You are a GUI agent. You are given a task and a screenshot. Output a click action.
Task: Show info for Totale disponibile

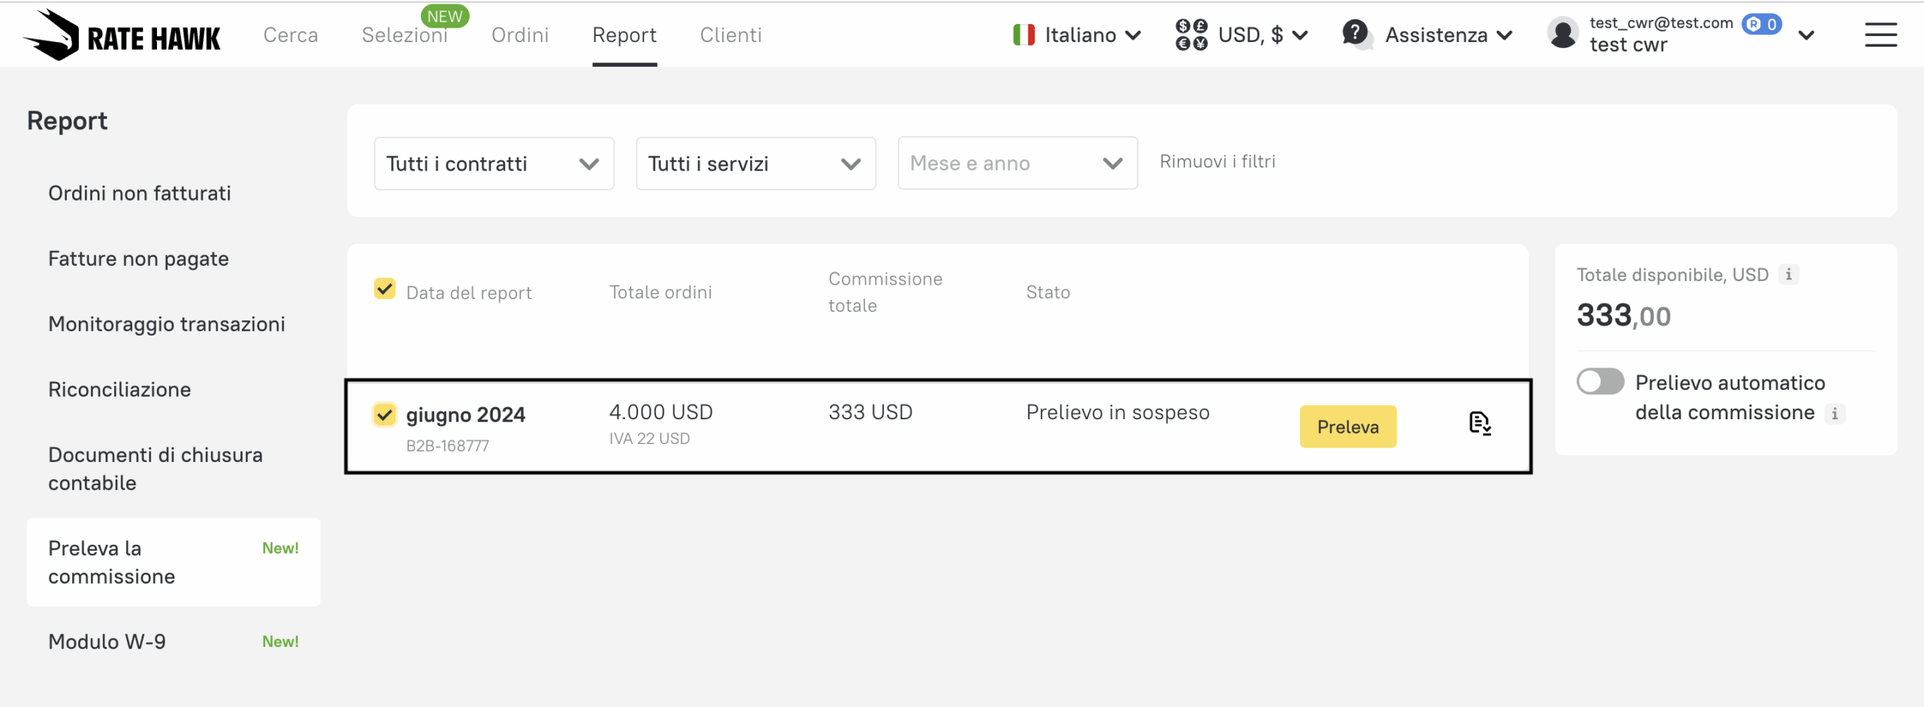(x=1789, y=275)
